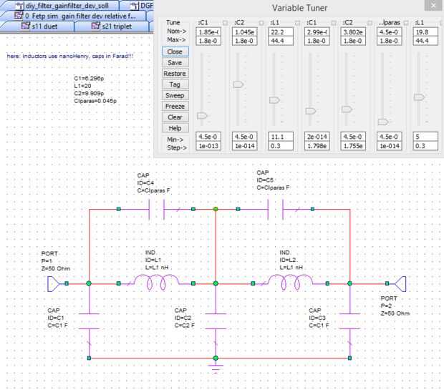The height and width of the screenshot is (390, 444).
Task: Toggle the checkbox of :L1 column with Nom 22.2
Action: [297, 23]
